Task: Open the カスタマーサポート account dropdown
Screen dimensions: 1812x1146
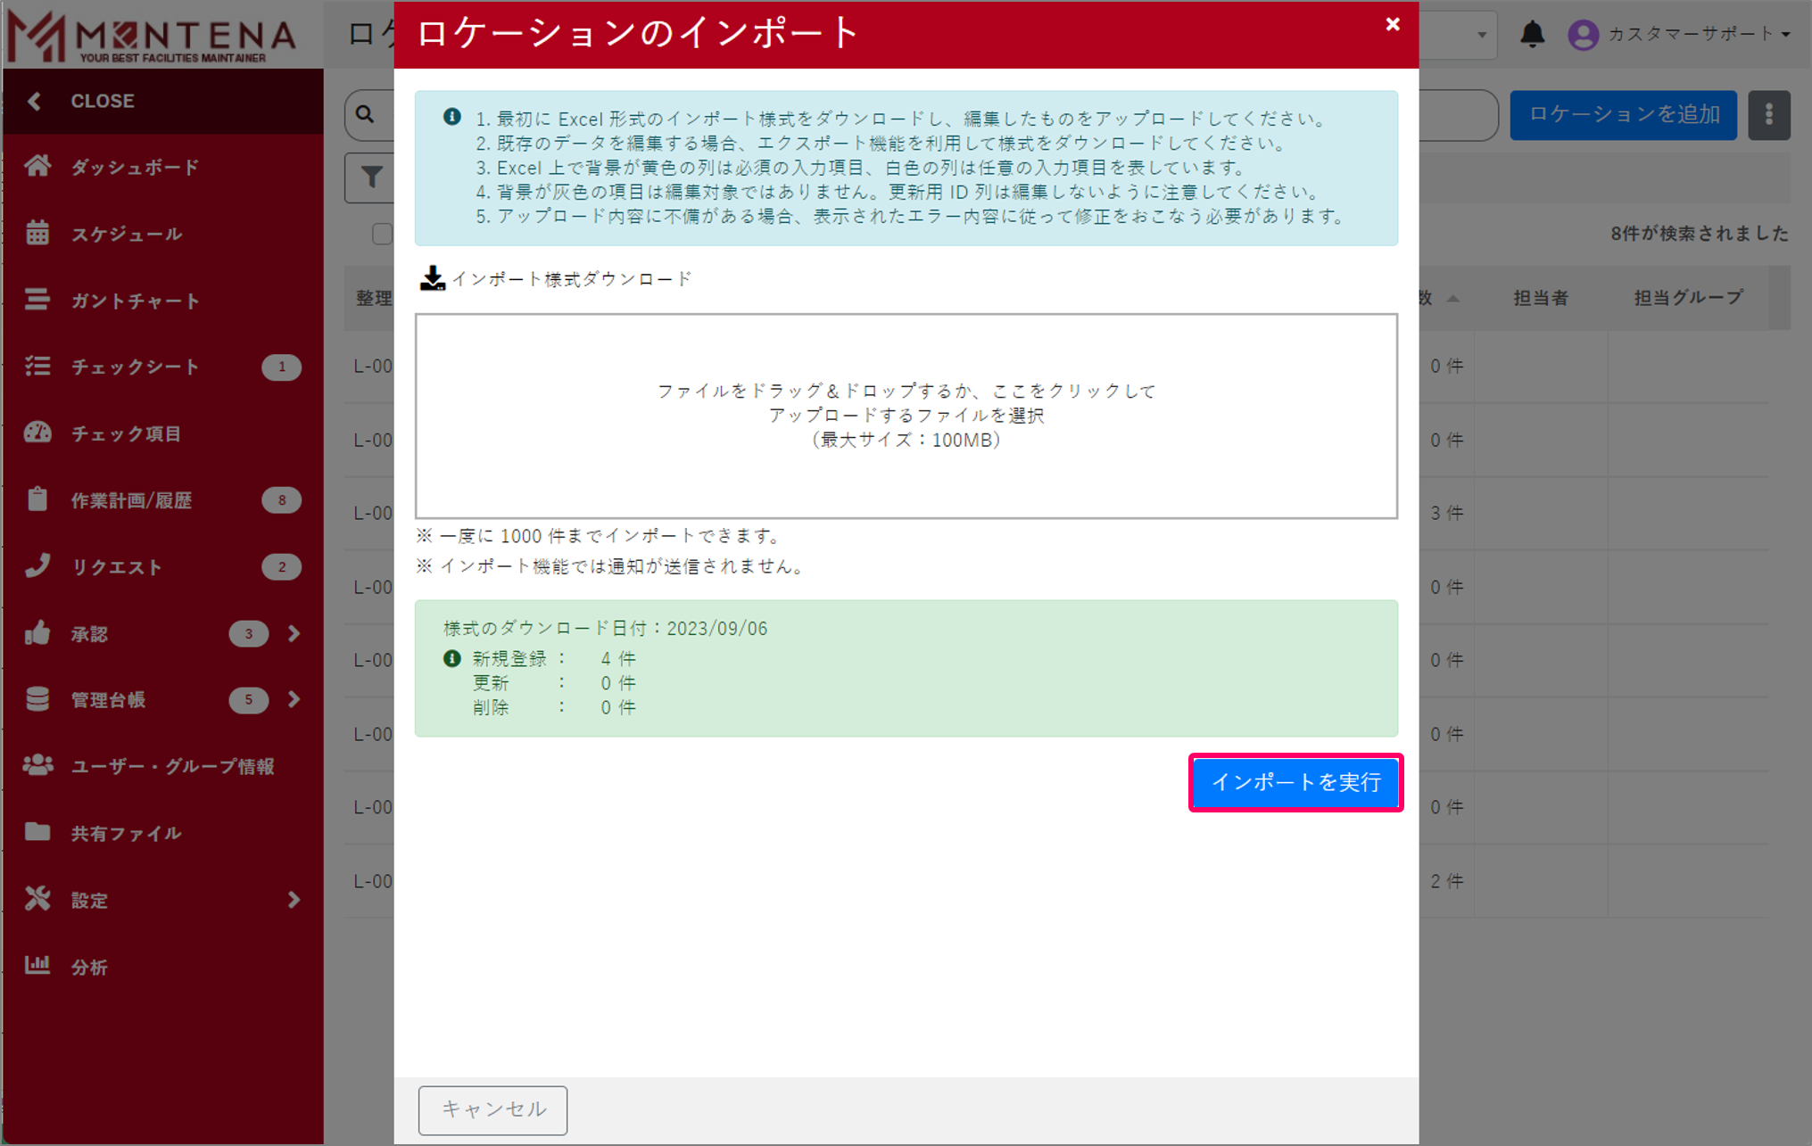Action: click(1681, 35)
